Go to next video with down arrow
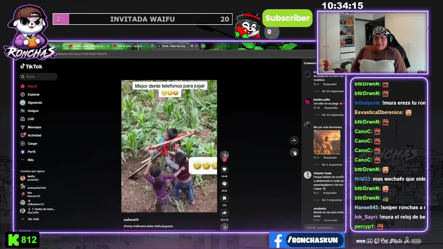 tap(294, 153)
